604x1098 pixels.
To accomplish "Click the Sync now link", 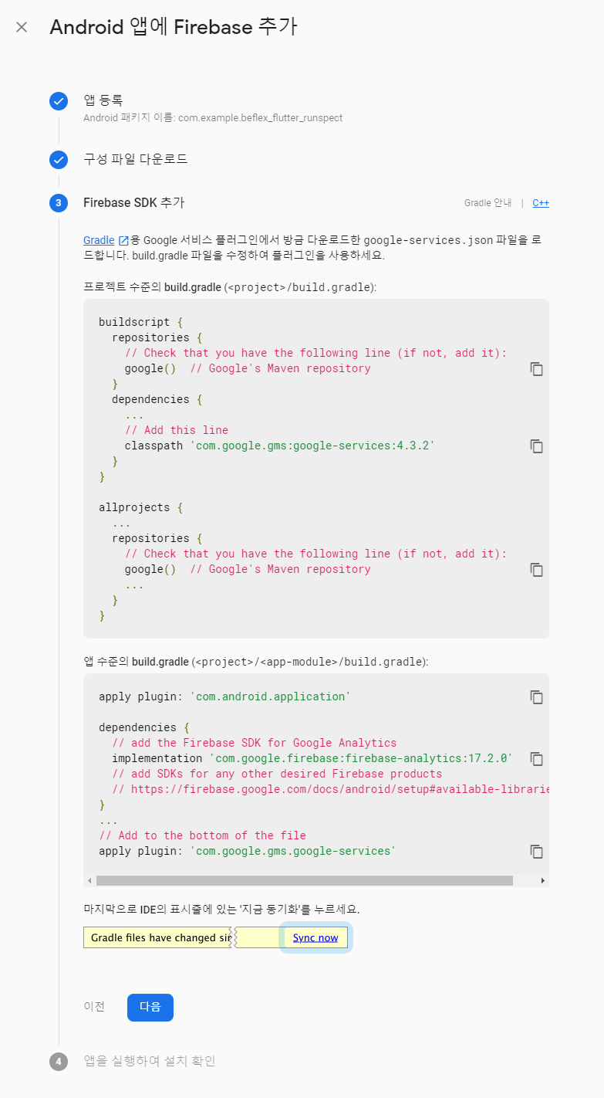I will point(315,937).
